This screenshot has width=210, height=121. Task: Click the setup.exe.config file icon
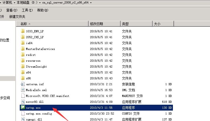[23, 114]
